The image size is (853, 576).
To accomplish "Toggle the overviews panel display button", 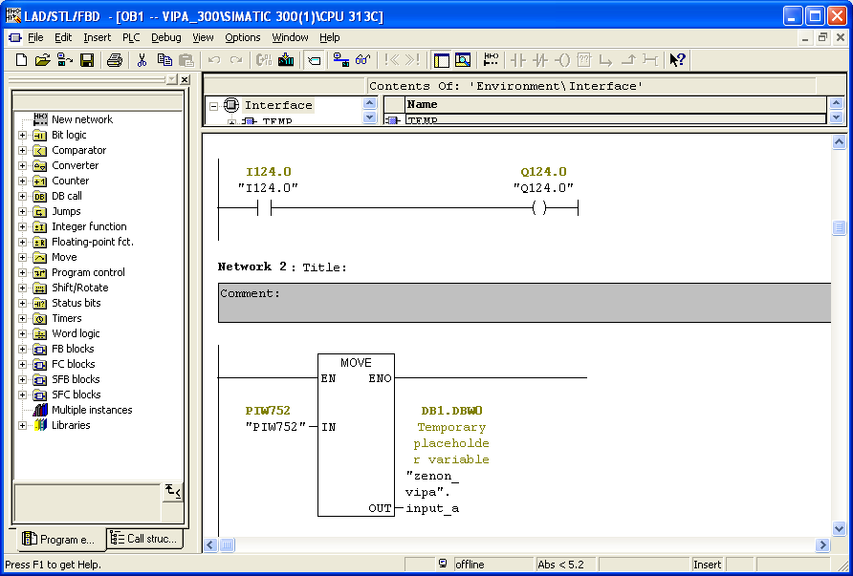I will click(441, 60).
